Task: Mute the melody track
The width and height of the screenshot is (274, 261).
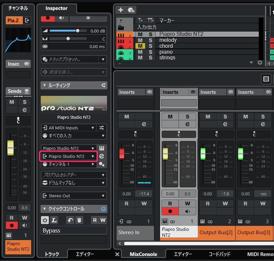Action: (140, 40)
